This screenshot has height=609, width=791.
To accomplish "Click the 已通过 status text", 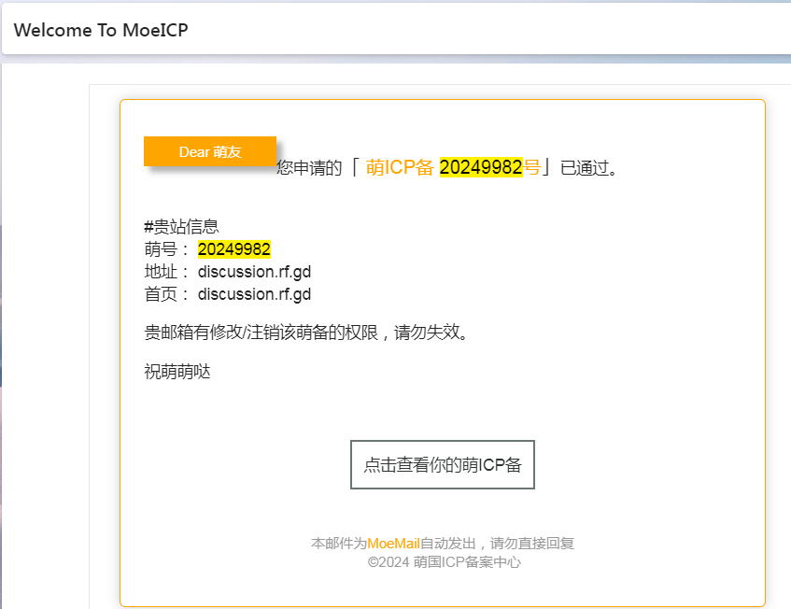I will [588, 167].
